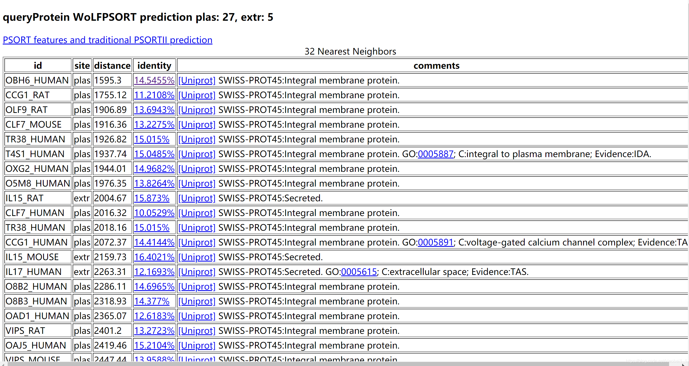Screen dimensions: 689x366
Task: Click 13.6943% identity link for OLF9_RAT
Action: (154, 110)
